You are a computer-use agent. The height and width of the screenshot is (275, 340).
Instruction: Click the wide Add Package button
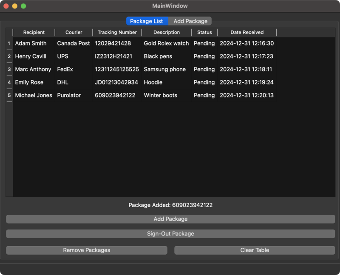[170, 219]
